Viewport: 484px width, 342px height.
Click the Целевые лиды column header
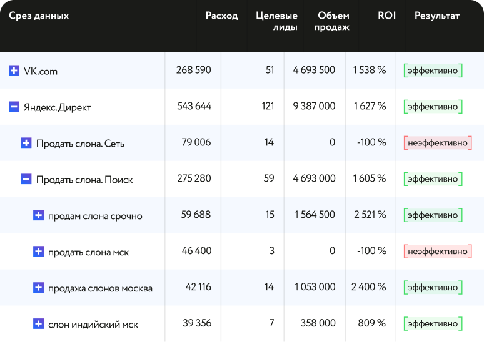(276, 21)
